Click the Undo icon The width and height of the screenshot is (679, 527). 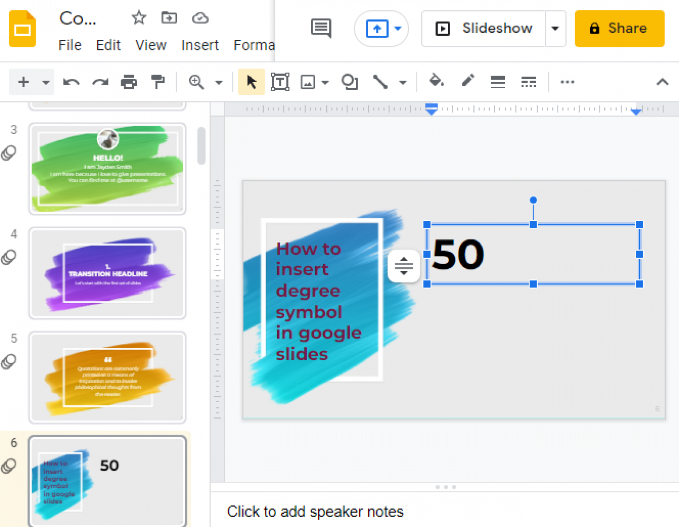[x=71, y=82]
